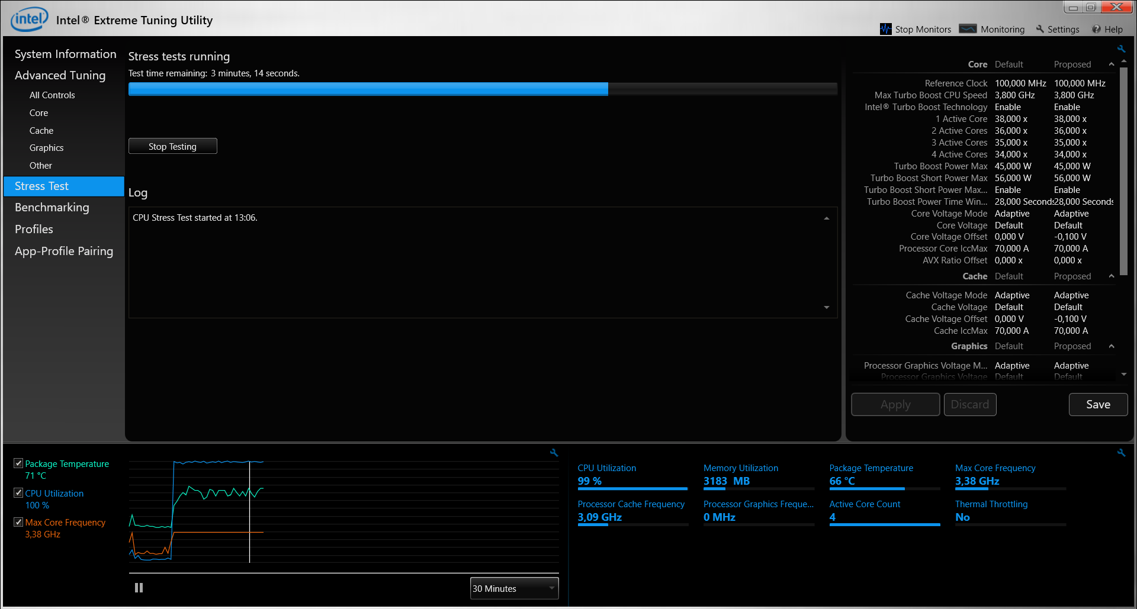Viewport: 1137px width, 609px height.
Task: Click the Turbo Boost Power Max row label
Action: tap(940, 166)
